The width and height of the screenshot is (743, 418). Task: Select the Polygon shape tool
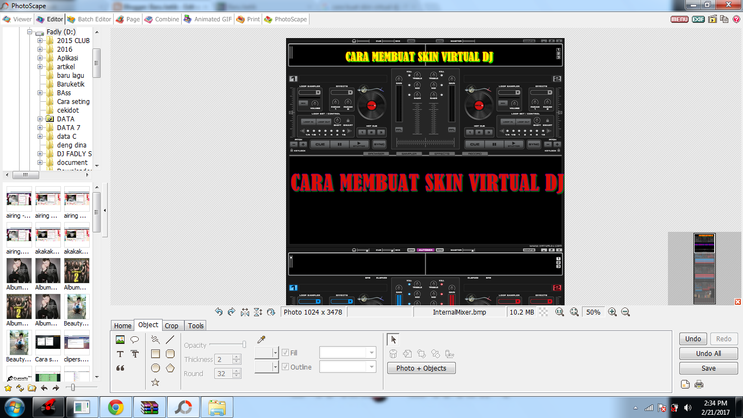click(x=170, y=368)
